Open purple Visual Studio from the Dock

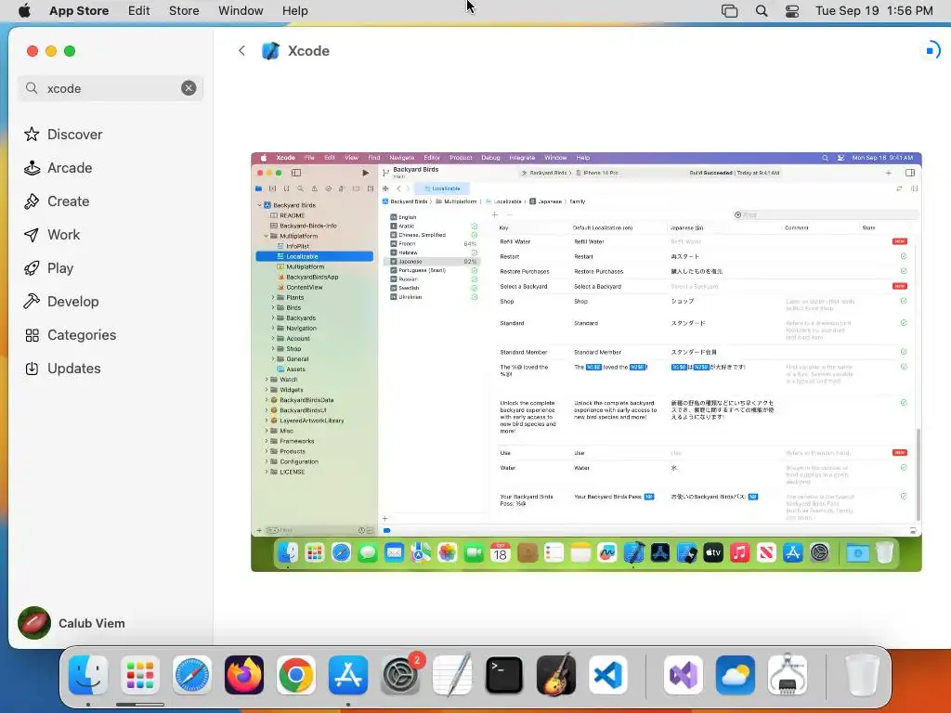pos(684,675)
